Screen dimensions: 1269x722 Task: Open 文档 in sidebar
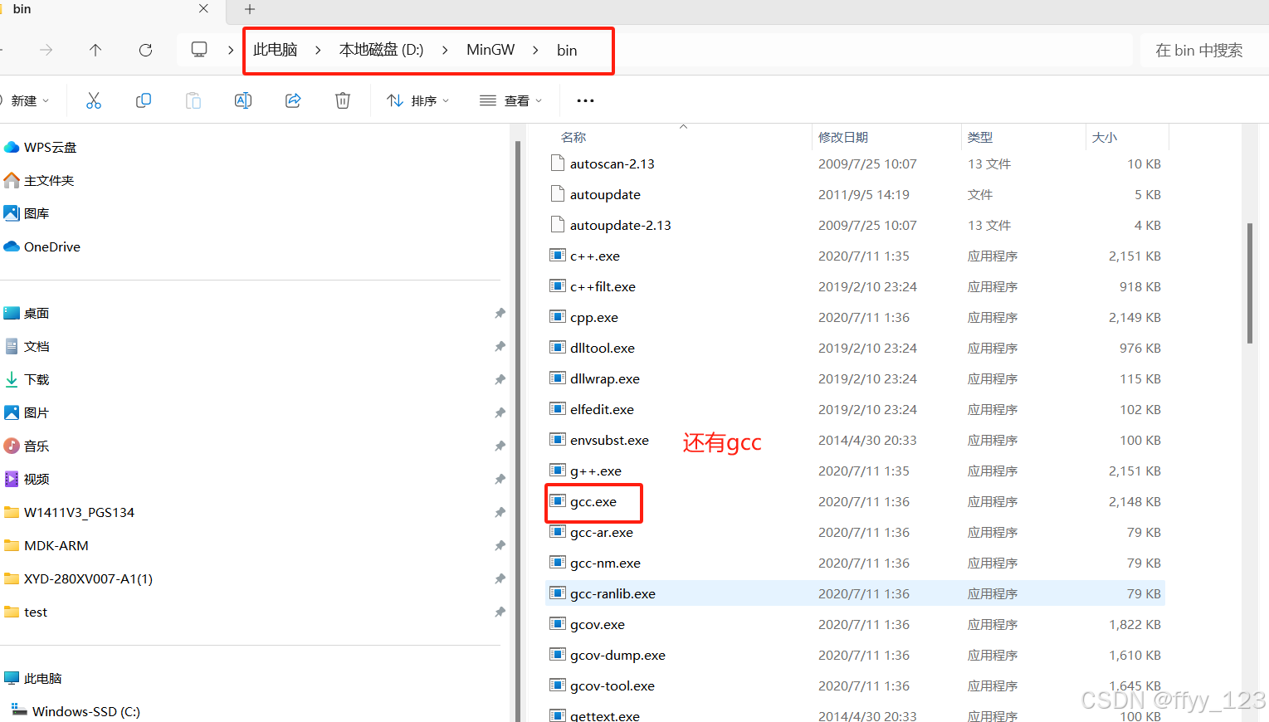(x=27, y=346)
